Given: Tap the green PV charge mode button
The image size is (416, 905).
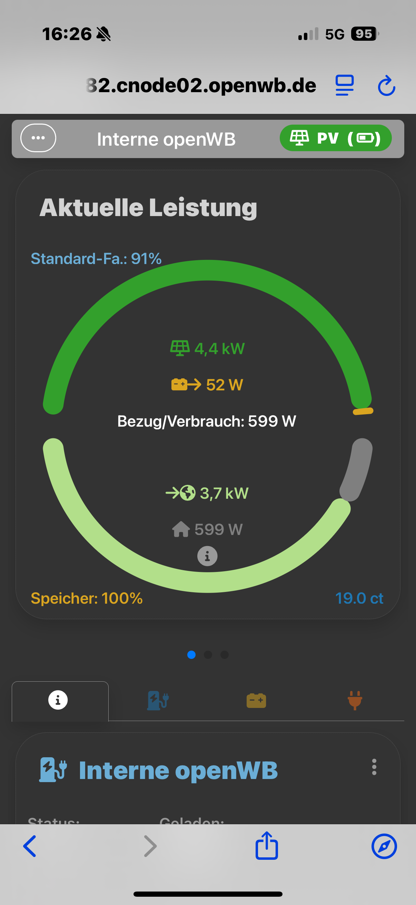Looking at the screenshot, I should tap(335, 138).
